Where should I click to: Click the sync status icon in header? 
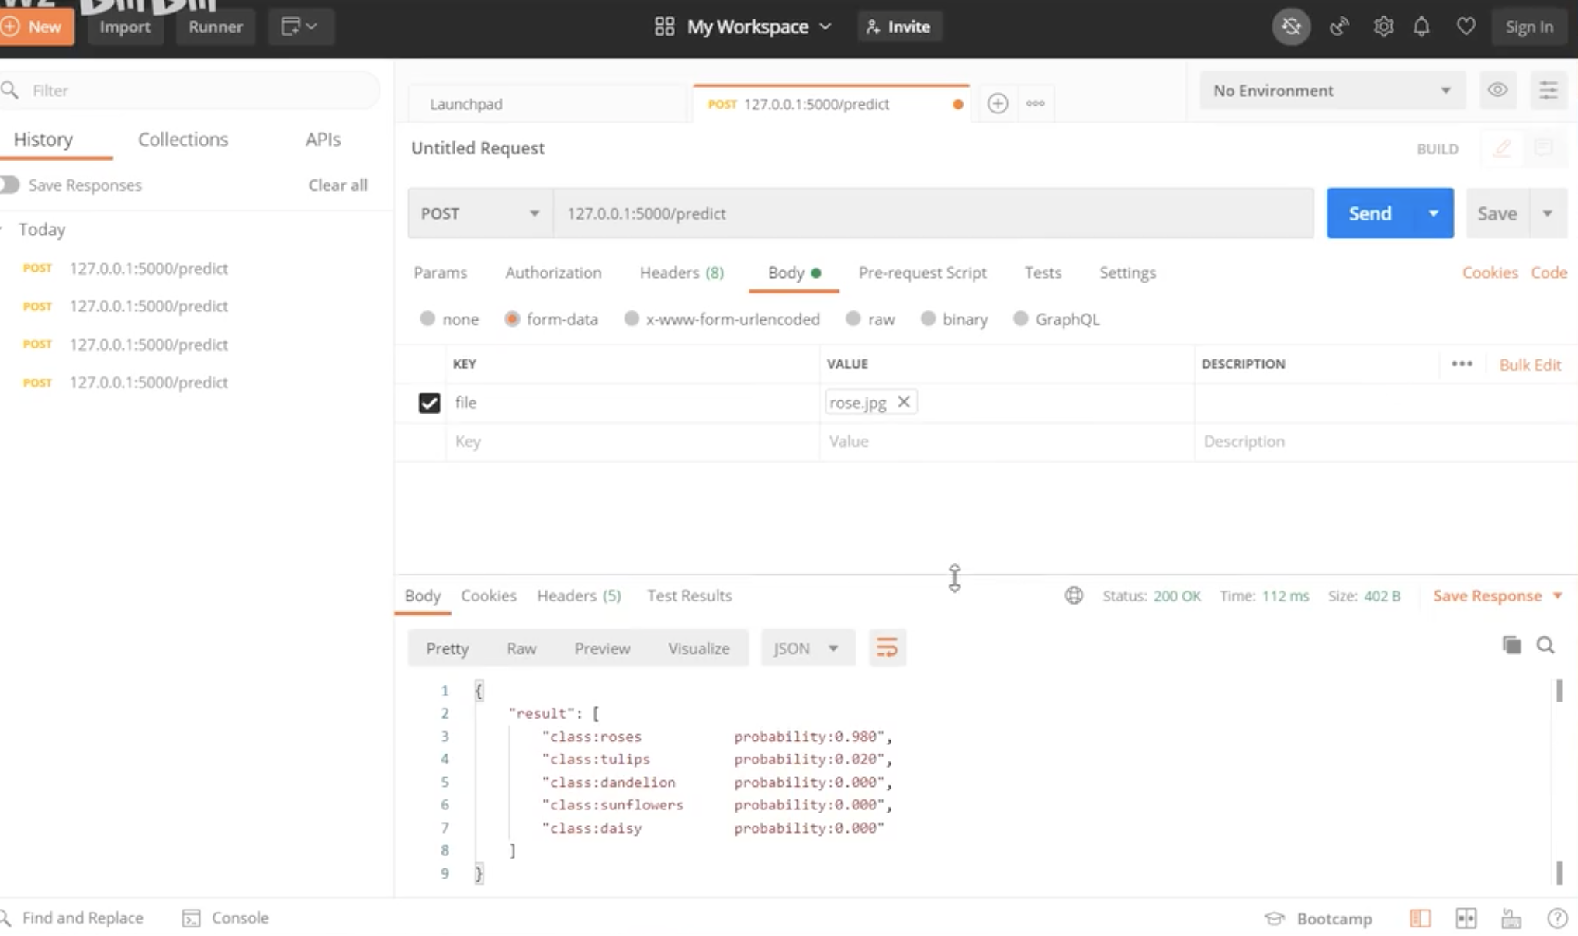[x=1291, y=26]
